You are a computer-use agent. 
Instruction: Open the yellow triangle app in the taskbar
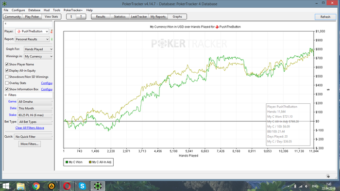[51, 186]
